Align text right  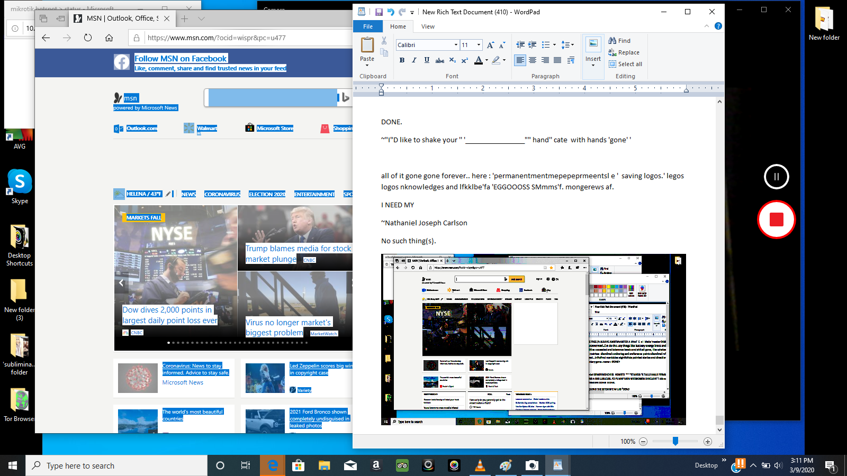545,60
